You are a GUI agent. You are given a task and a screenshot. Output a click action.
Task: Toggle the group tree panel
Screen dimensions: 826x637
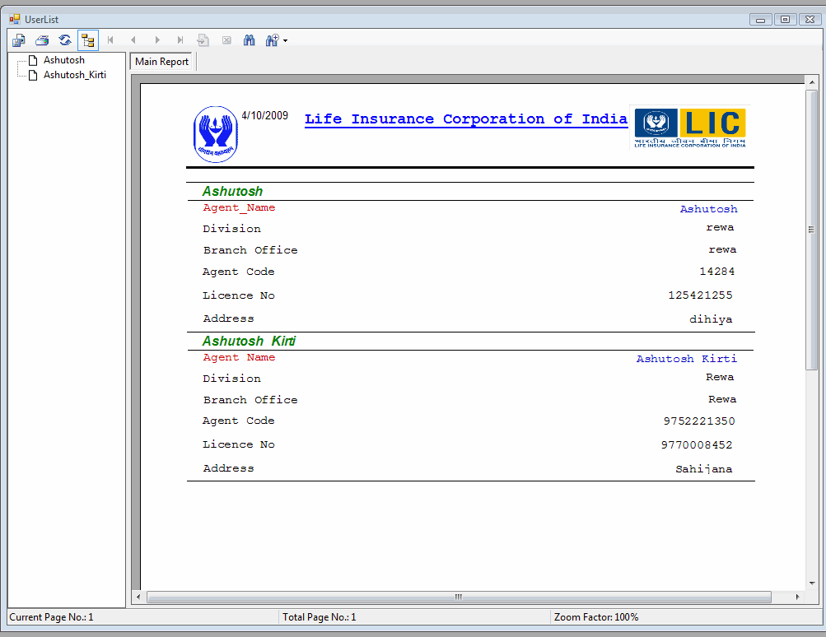click(x=88, y=40)
